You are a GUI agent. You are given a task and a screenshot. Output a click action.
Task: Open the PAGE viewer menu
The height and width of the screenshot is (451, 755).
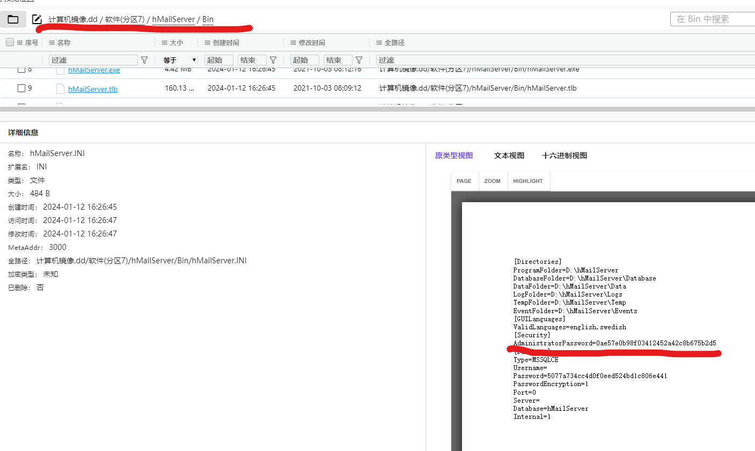(x=464, y=181)
